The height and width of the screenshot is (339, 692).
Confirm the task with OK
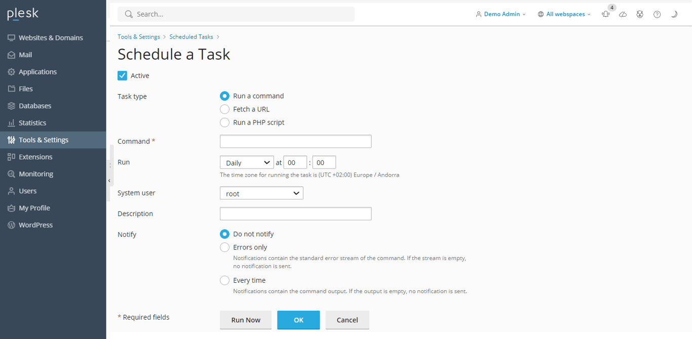(x=298, y=320)
